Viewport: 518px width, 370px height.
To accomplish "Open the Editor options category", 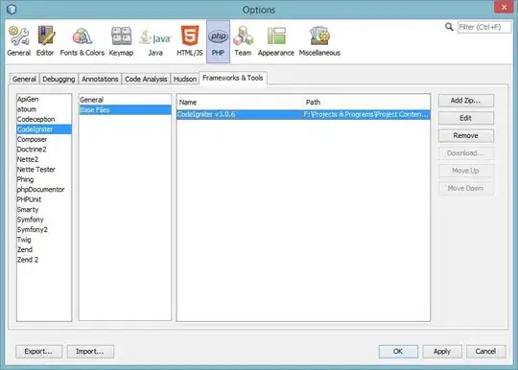I will pos(45,41).
